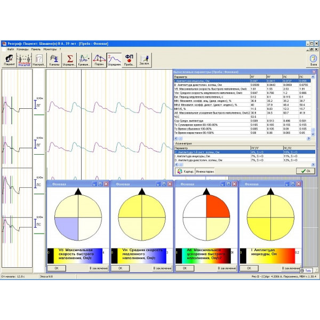Click the Заключ. (Conclusion) toolbar icon
The image size is (320, 320).
point(145,60)
